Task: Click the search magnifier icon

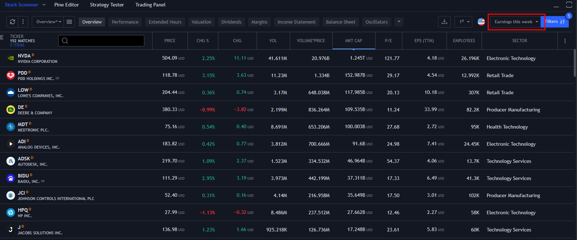Action: [65, 41]
